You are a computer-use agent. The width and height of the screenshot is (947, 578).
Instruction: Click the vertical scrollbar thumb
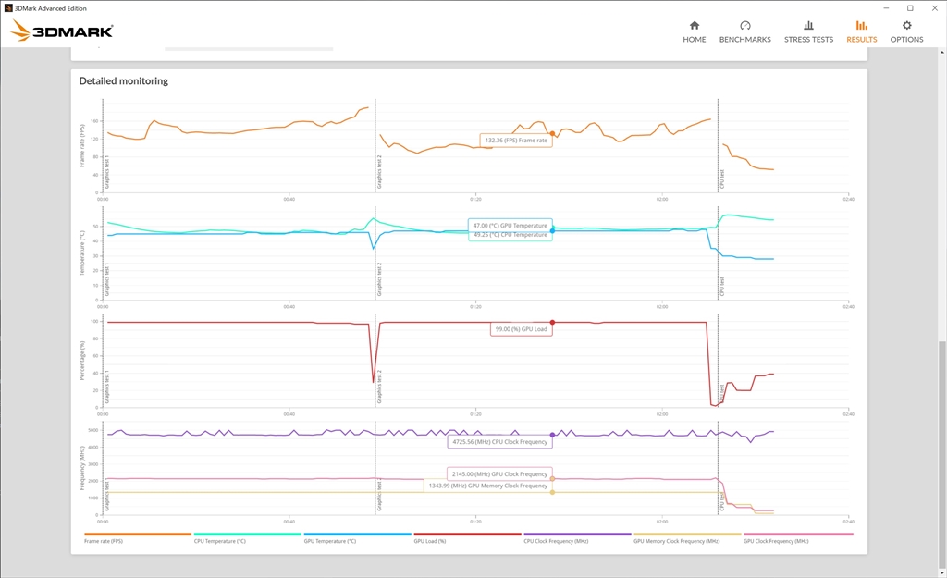942,453
